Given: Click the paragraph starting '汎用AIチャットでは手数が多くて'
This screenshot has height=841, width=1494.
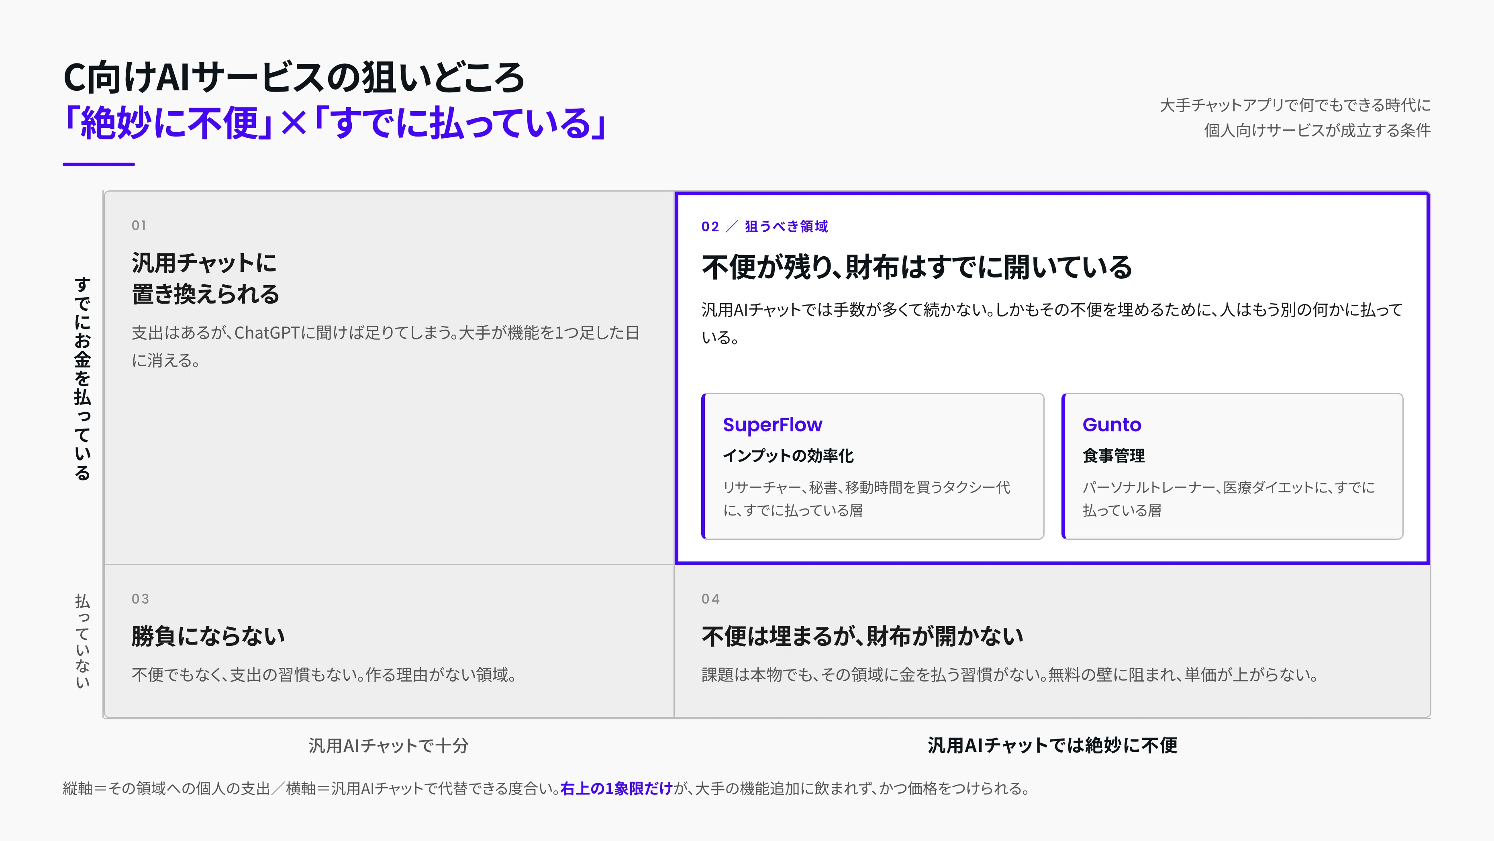Looking at the screenshot, I should (x=1051, y=323).
